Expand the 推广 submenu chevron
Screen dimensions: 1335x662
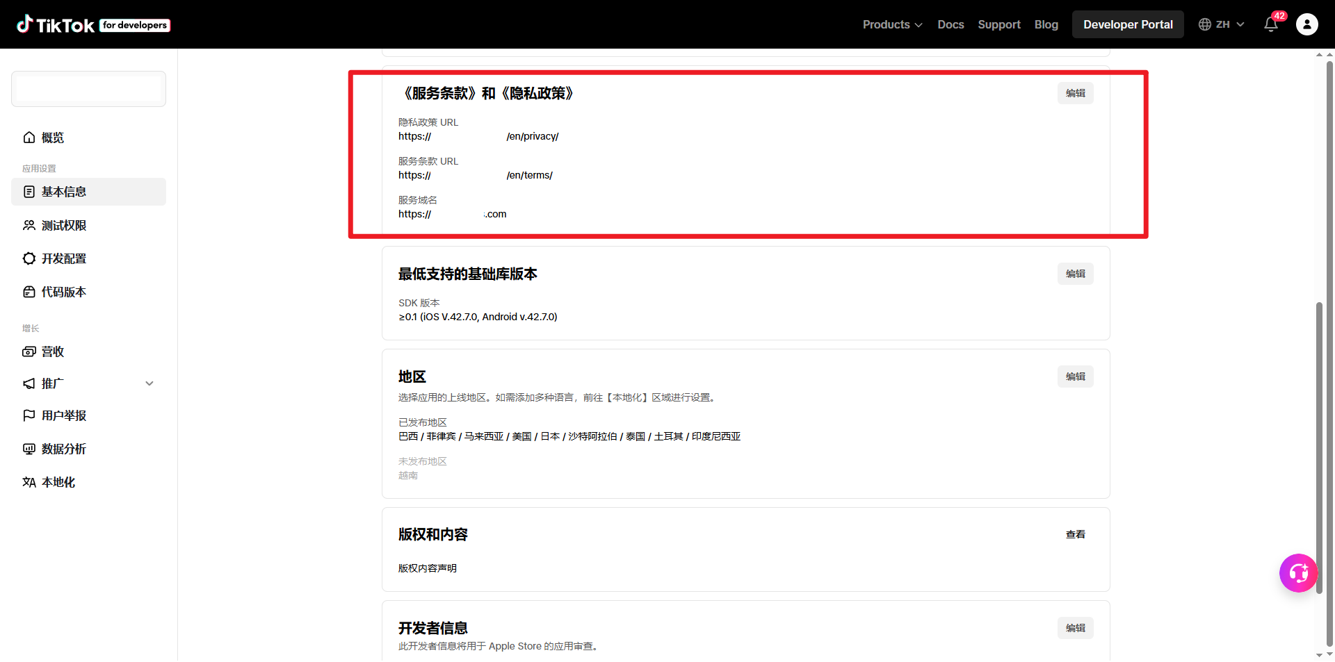click(x=149, y=383)
